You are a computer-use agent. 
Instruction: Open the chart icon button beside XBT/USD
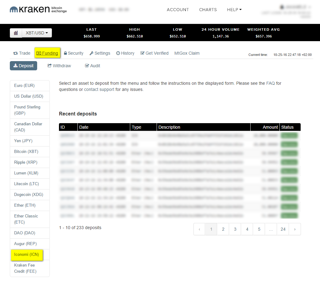16,33
